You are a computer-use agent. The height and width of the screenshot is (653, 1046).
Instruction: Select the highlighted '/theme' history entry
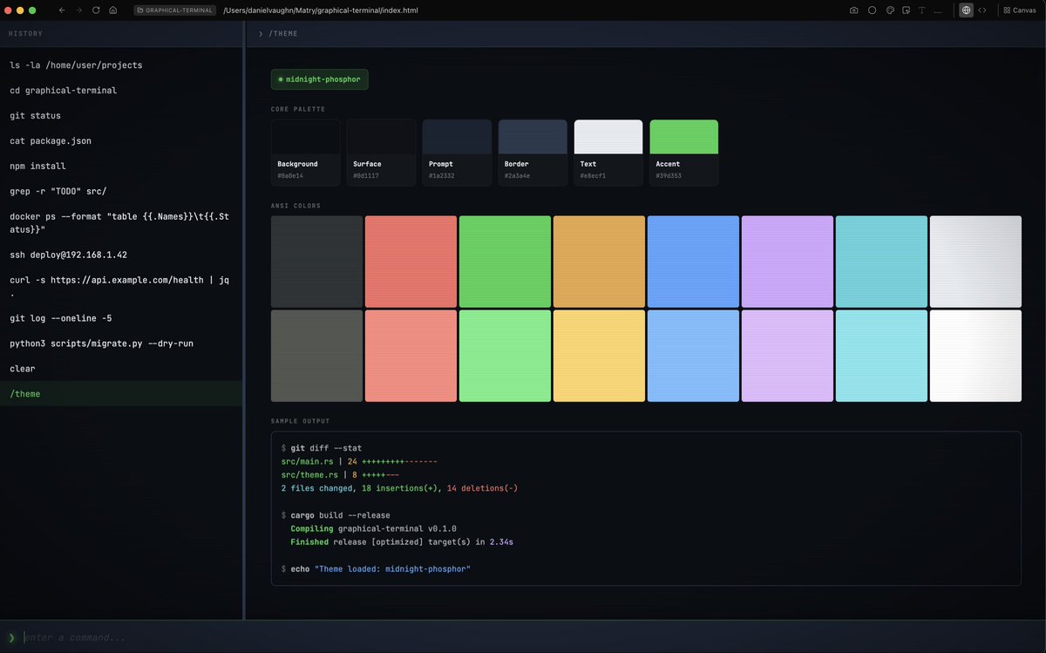pos(122,394)
